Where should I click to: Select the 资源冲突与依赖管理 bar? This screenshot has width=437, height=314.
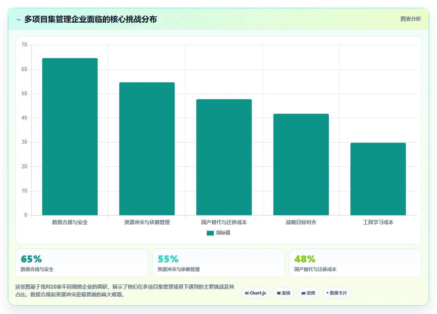coord(147,149)
